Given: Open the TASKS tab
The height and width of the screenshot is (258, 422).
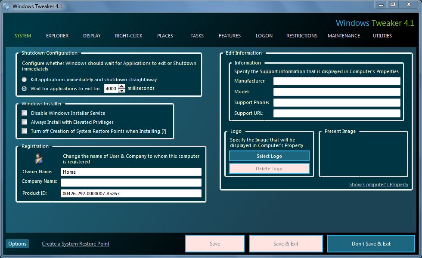Looking at the screenshot, I should 197,36.
